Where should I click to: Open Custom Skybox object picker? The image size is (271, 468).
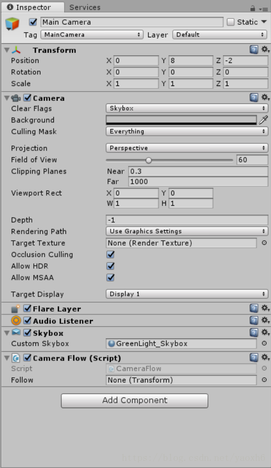(x=264, y=344)
